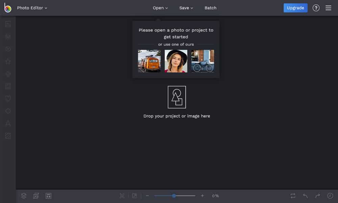This screenshot has width=338, height=203.
Task: Open the Textures panel at sidebar bottom
Action: click(8, 136)
